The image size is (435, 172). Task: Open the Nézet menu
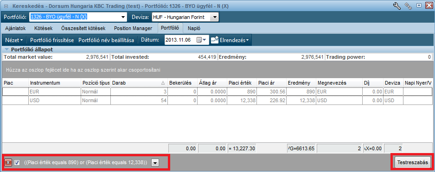coord(14,40)
